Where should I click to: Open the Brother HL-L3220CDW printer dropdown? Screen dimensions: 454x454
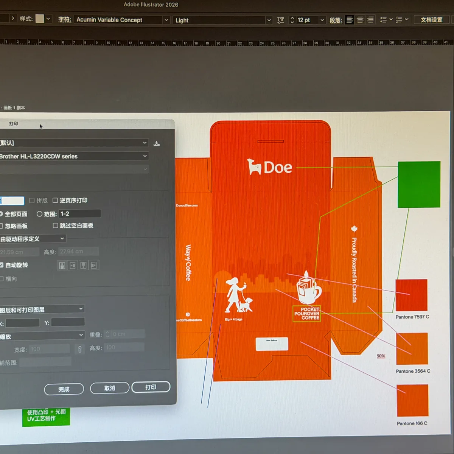click(74, 156)
